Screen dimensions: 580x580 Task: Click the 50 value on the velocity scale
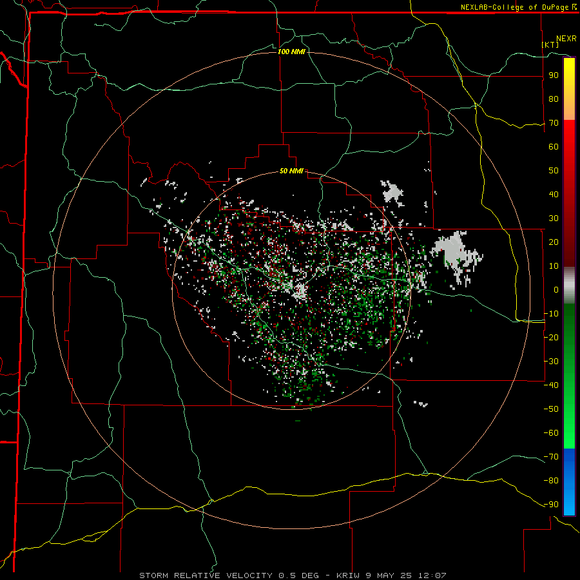[x=554, y=171]
